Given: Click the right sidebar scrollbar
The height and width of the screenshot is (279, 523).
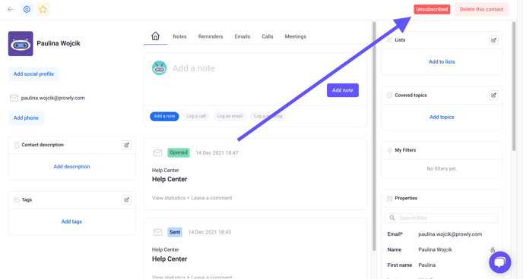Looking at the screenshot, I should pyautogui.click(x=514, y=86).
